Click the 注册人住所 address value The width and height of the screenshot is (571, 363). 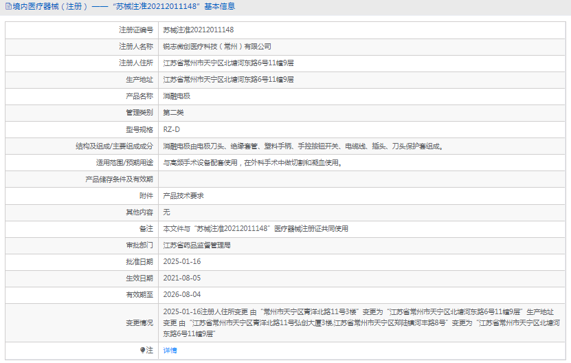point(228,63)
